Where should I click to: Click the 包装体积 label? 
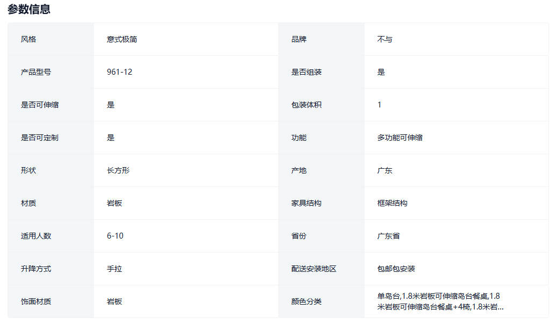[x=306, y=105]
